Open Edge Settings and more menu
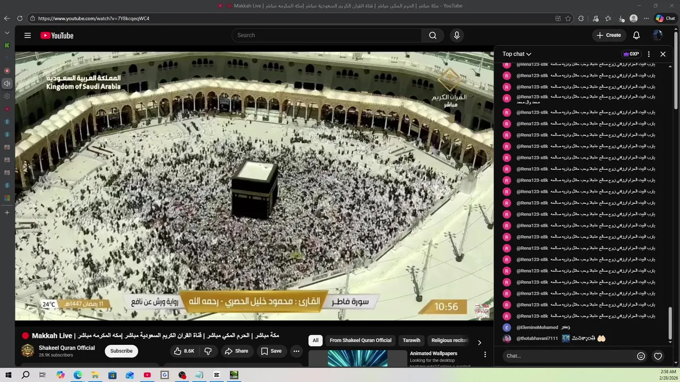Image resolution: width=680 pixels, height=382 pixels. tap(646, 18)
